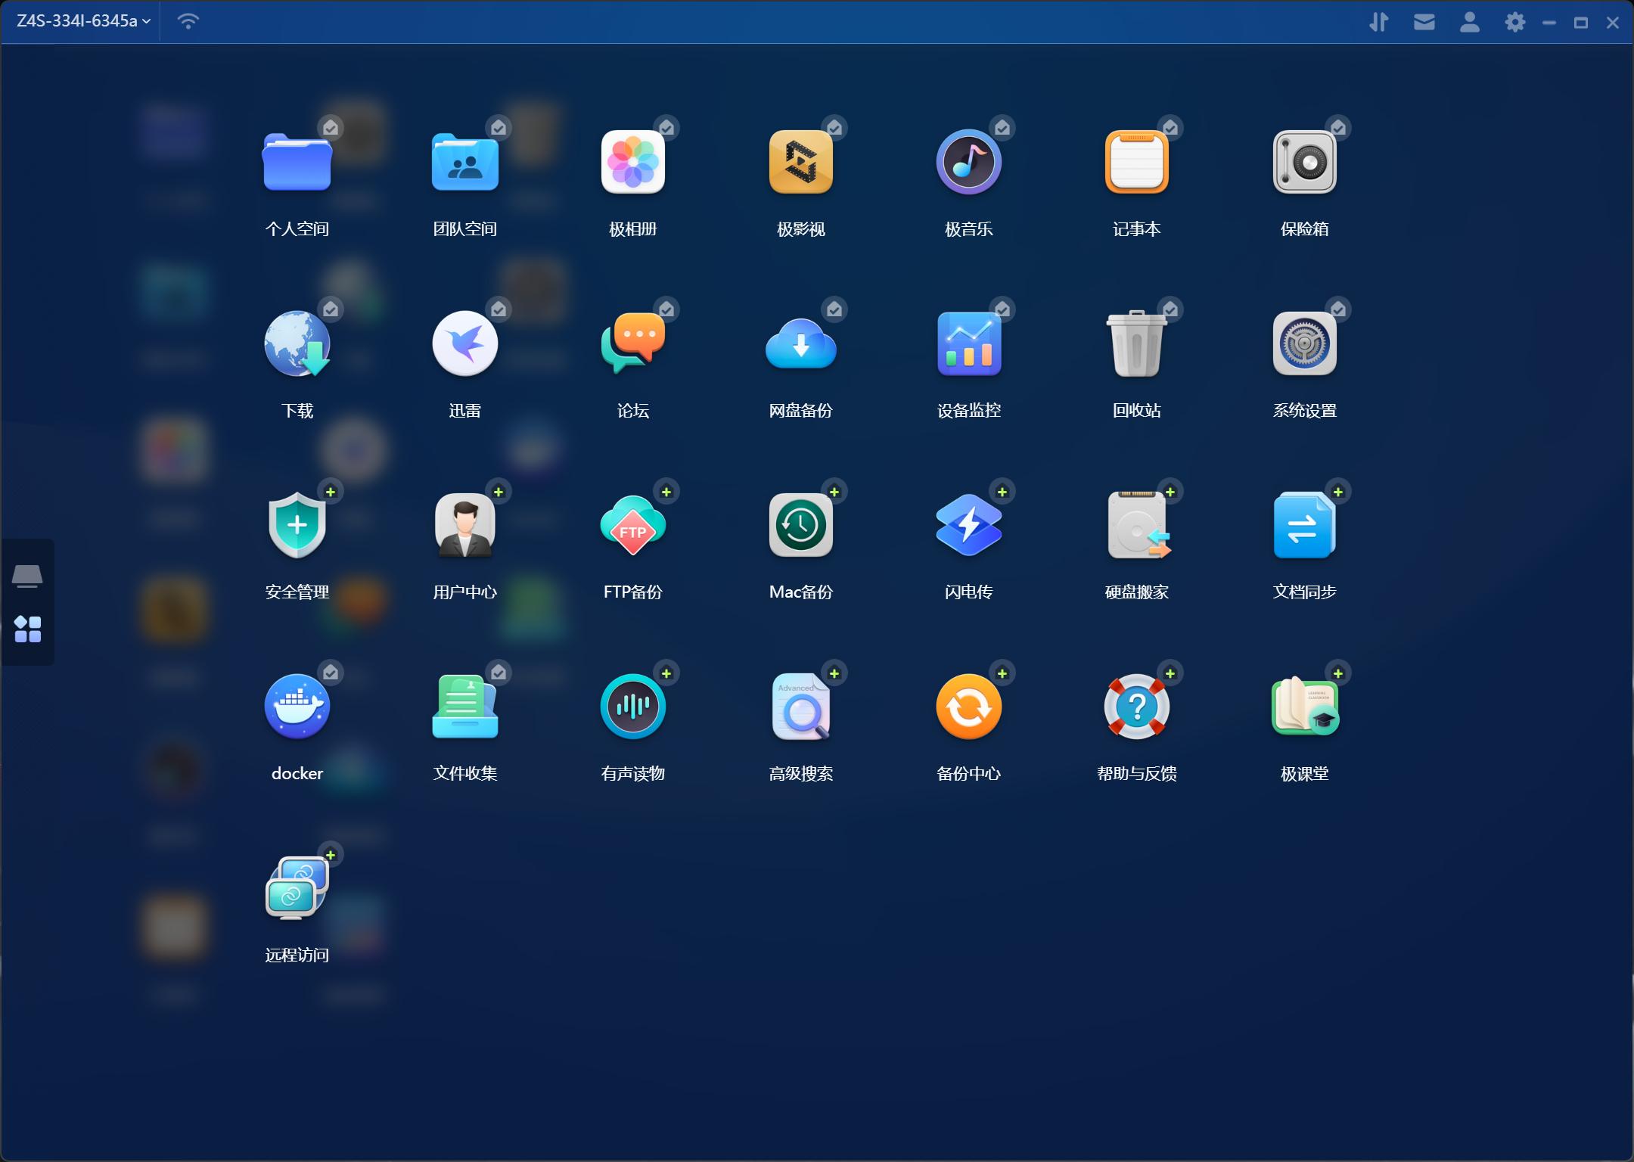Switch to the app grid sidebar tab
Viewport: 1634px width, 1162px height.
point(27,629)
